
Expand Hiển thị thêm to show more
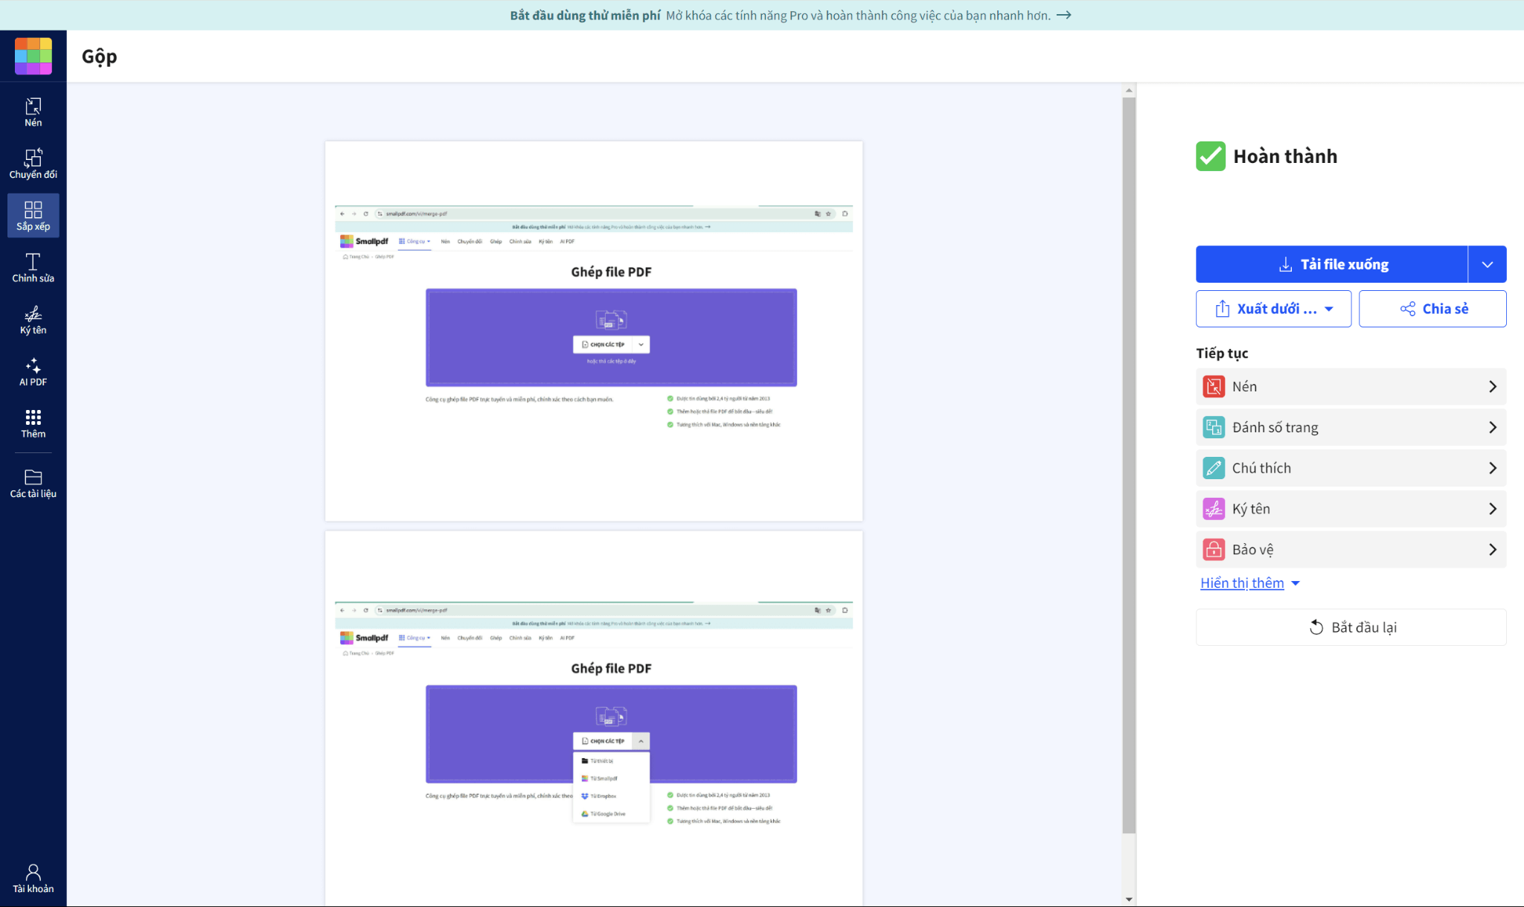[x=1249, y=583]
